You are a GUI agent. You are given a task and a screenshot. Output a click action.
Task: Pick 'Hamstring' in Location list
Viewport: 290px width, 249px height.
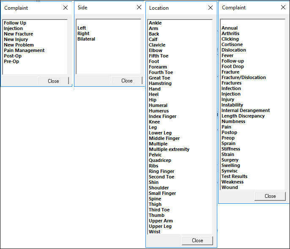pyautogui.click(x=160, y=83)
